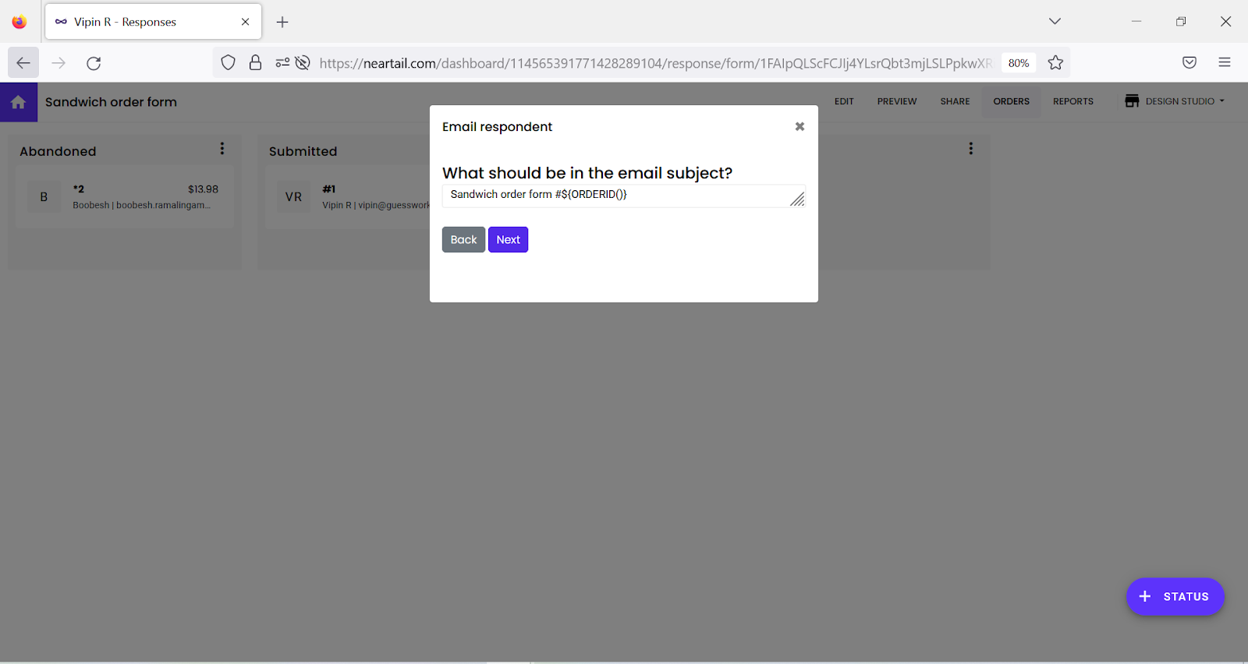
Task: Click the Save to Pocket icon
Action: [1189, 62]
